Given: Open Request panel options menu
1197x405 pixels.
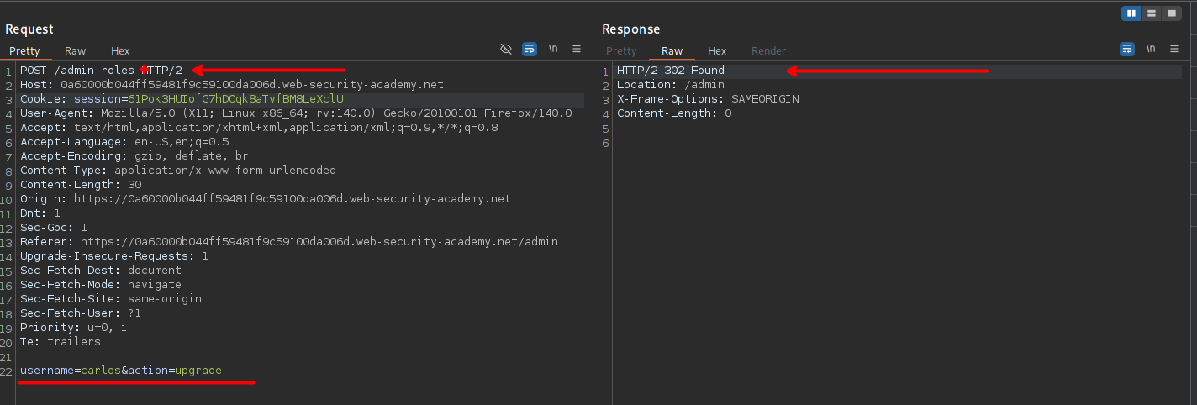Looking at the screenshot, I should tap(577, 50).
